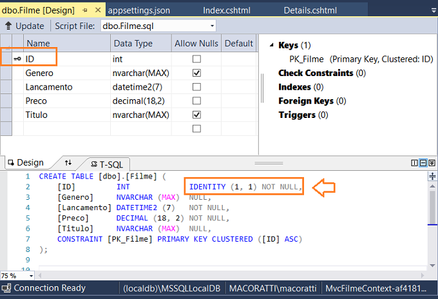Image resolution: width=438 pixels, height=299 pixels.
Task: Click the swap panes arrows icon
Action: click(x=68, y=162)
